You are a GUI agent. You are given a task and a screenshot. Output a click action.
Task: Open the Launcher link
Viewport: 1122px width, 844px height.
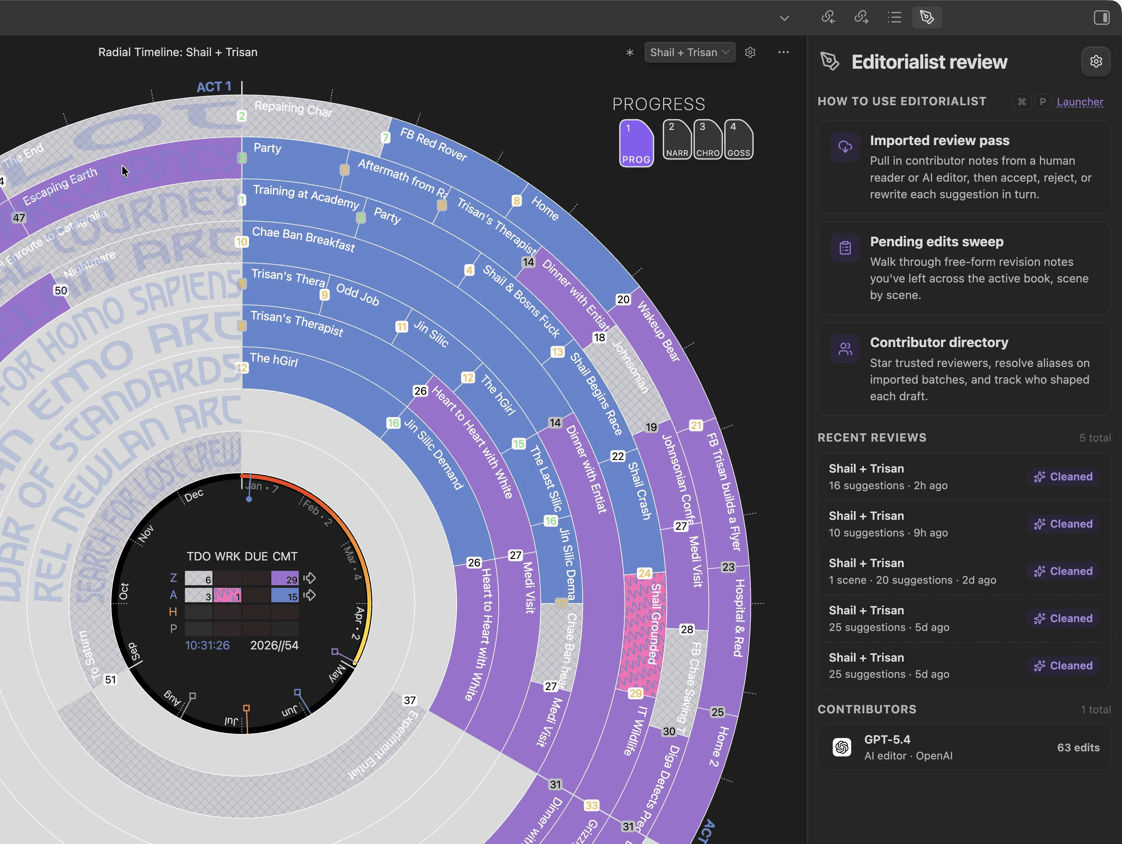[1080, 102]
